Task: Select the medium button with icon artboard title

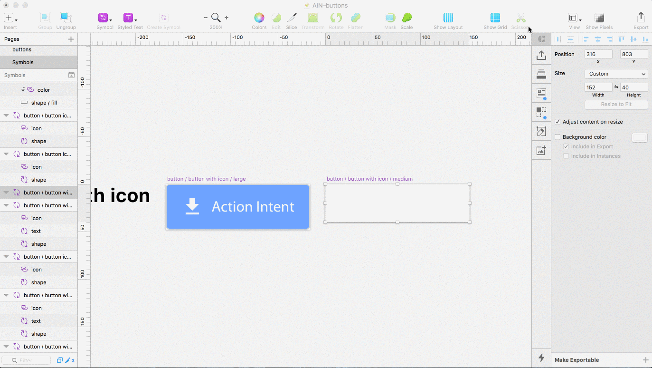Action: (x=369, y=179)
